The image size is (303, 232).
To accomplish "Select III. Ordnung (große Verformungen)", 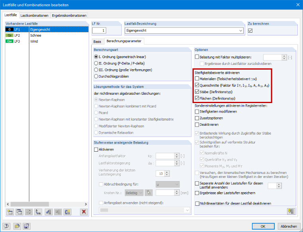I will 96,70.
